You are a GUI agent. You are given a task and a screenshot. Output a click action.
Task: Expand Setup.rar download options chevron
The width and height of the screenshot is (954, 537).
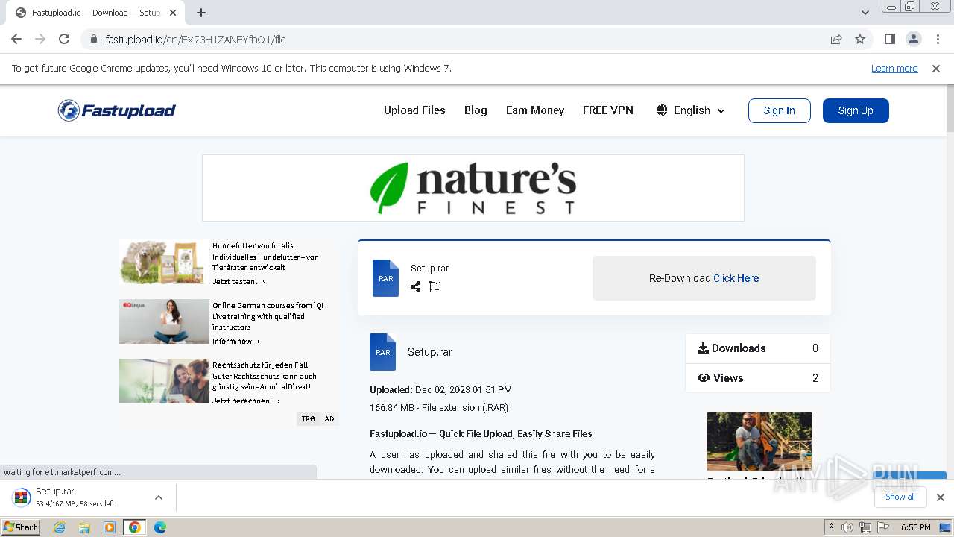(x=158, y=497)
